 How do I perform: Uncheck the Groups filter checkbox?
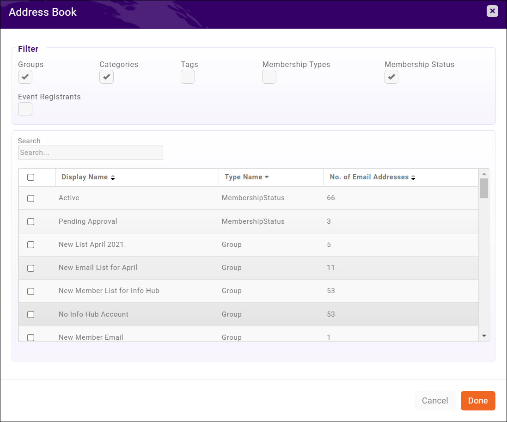(25, 77)
